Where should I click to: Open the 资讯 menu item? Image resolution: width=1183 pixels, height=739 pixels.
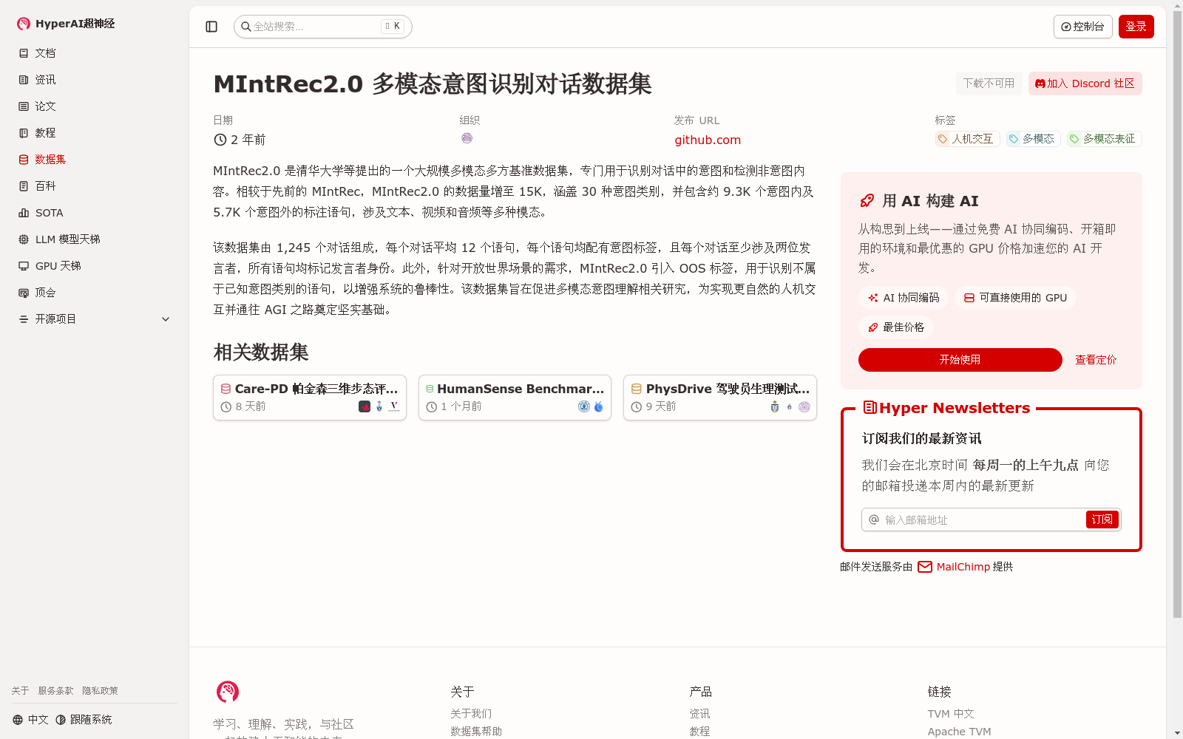(x=44, y=79)
